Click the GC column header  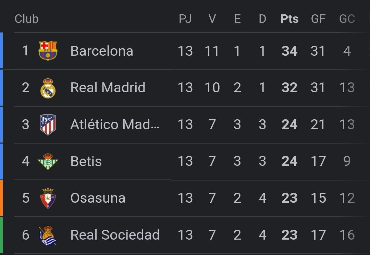tap(347, 19)
